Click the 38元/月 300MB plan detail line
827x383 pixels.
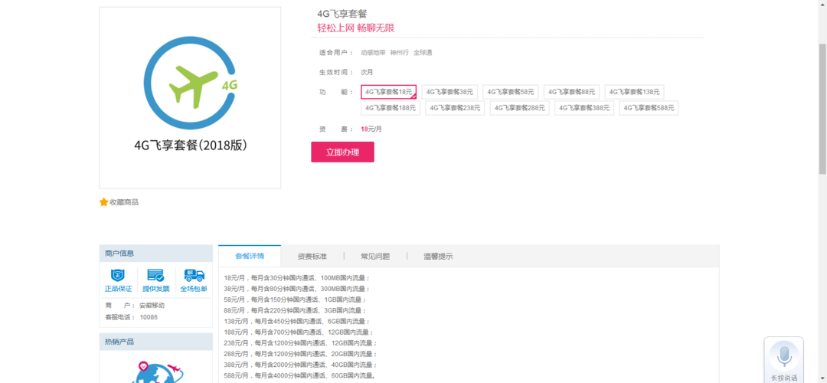(x=297, y=289)
